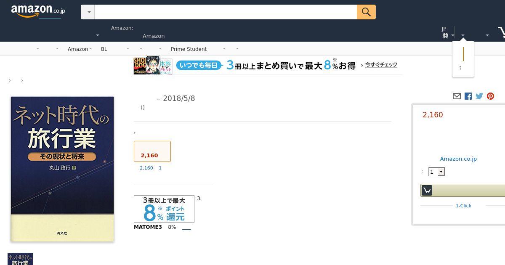Pin this book on Pinterest

tap(490, 96)
